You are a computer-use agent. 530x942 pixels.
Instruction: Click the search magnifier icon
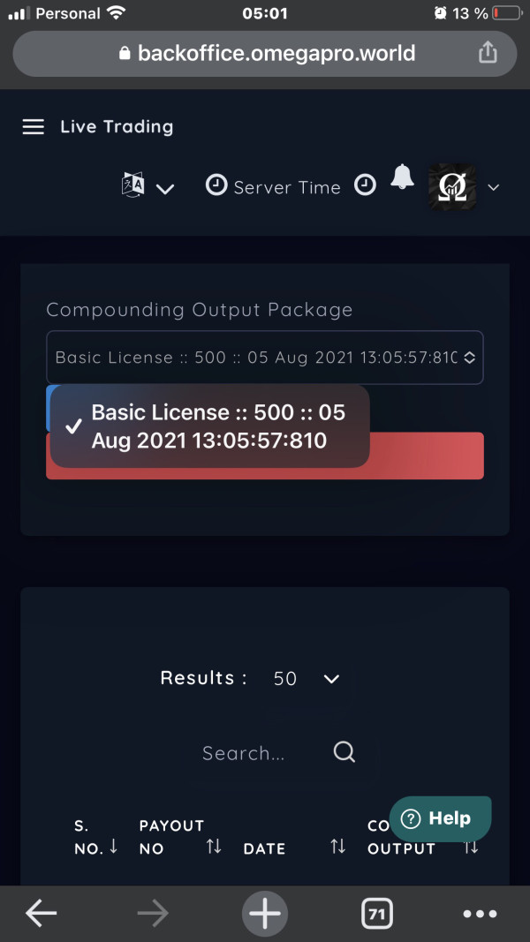[x=344, y=751]
